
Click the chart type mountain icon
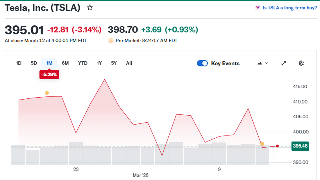coord(259,63)
